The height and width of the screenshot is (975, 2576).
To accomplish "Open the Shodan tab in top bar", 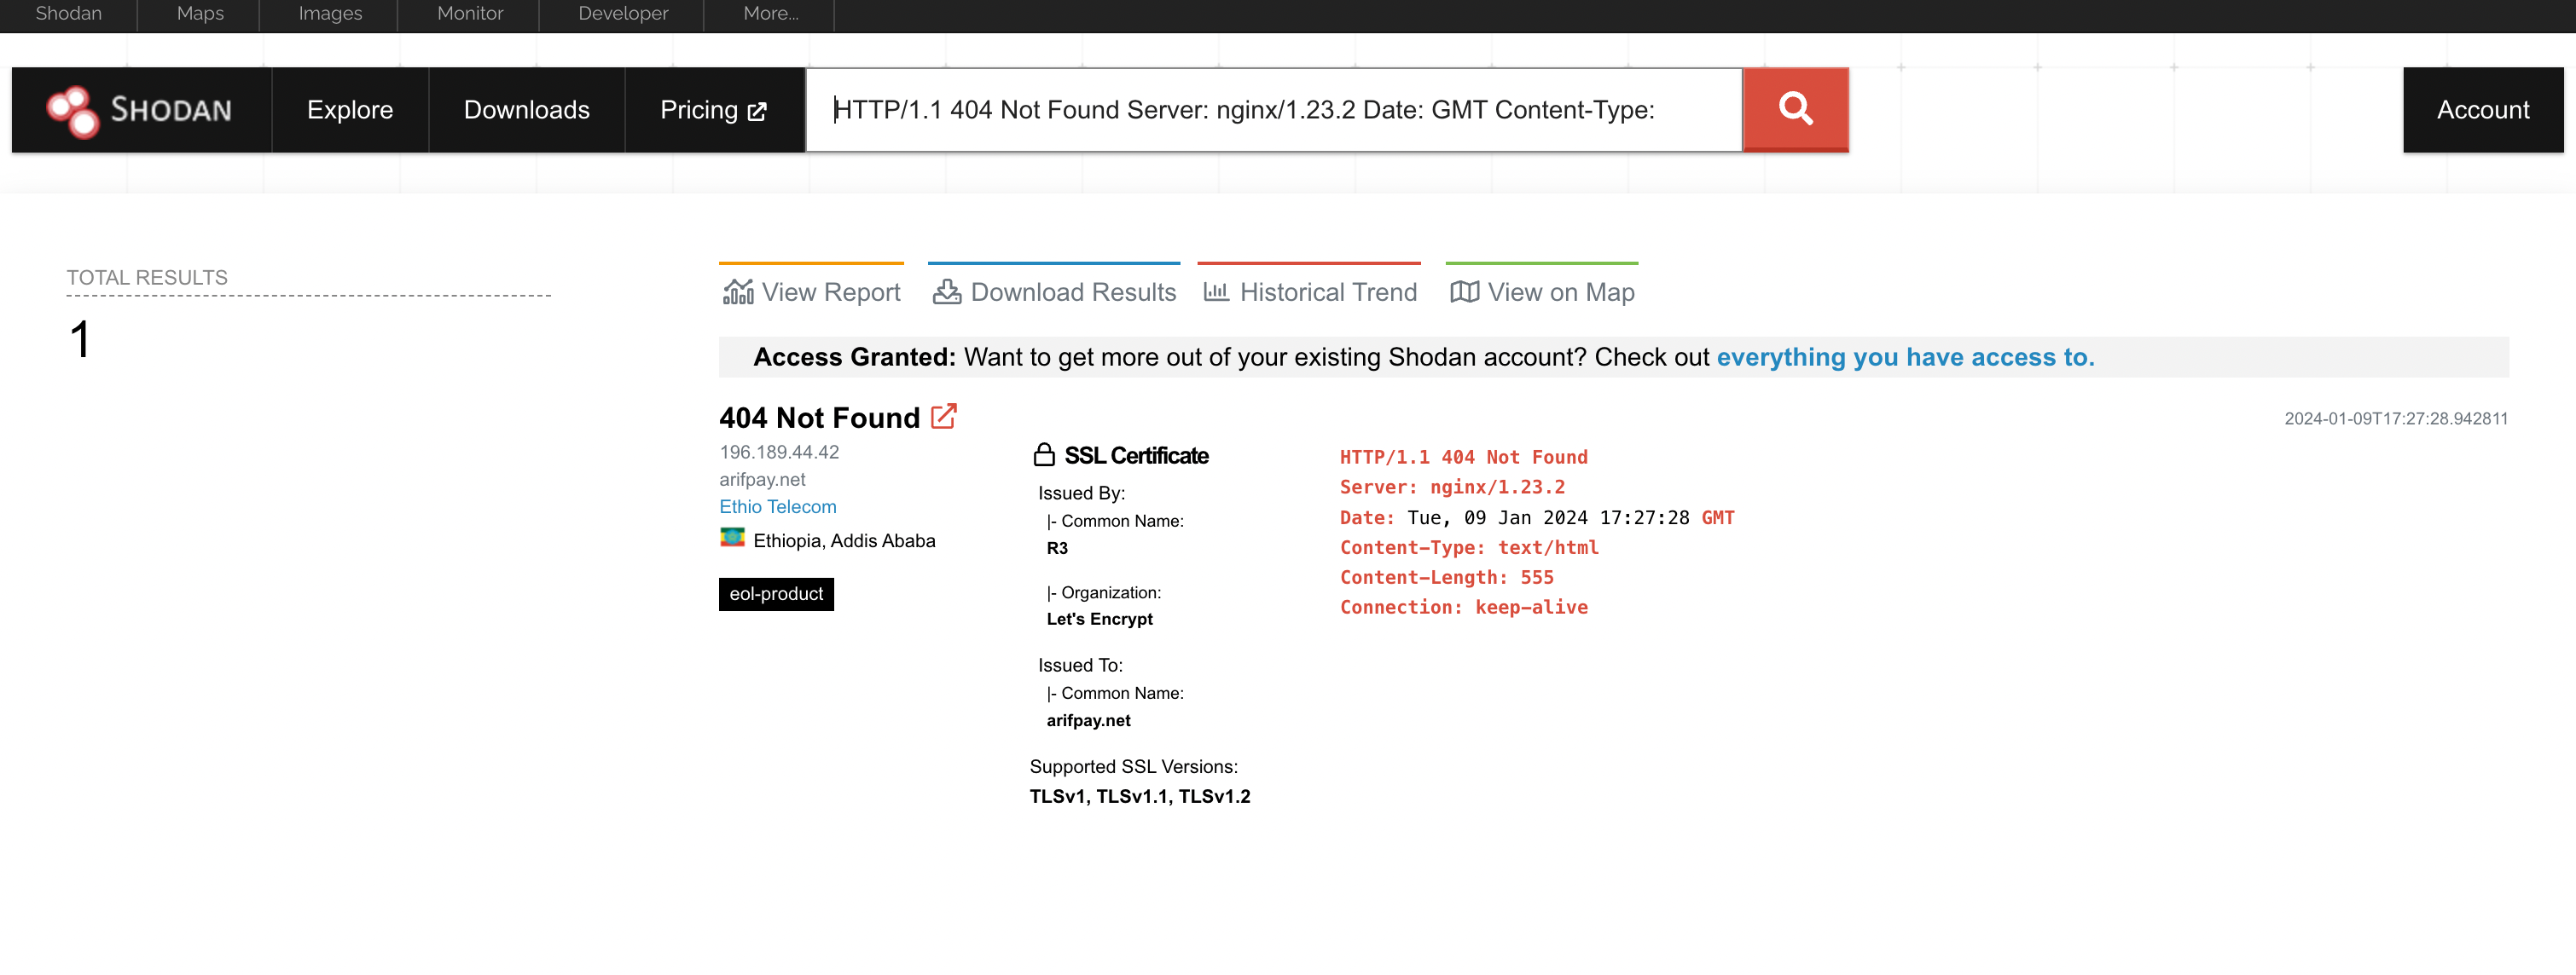I will click(x=69, y=14).
